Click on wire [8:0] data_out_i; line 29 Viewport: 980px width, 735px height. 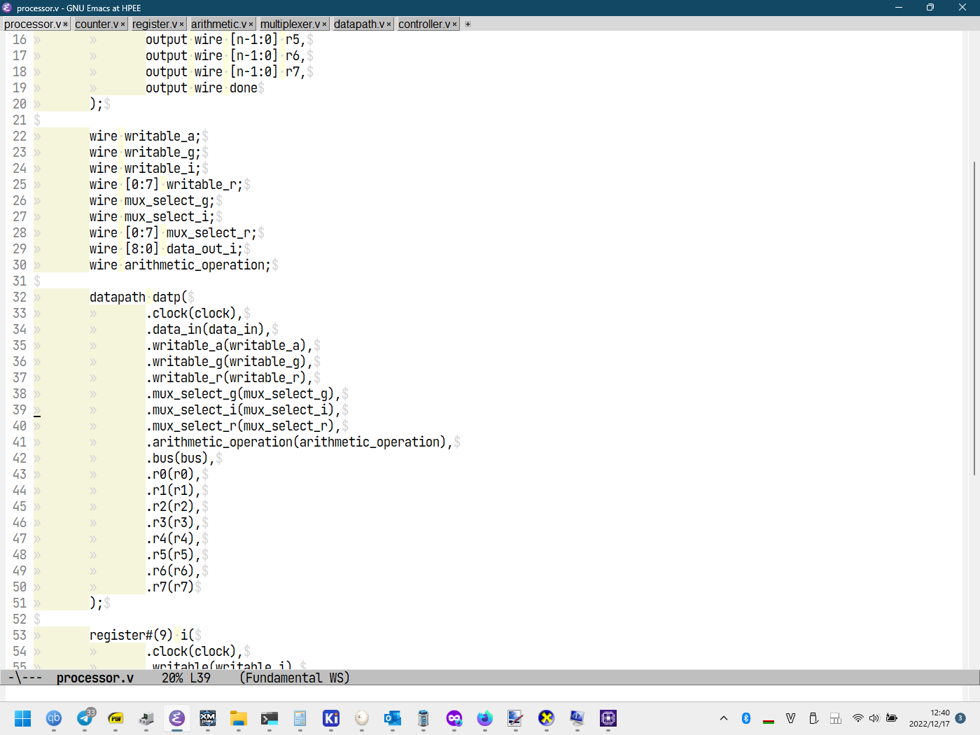[167, 249]
